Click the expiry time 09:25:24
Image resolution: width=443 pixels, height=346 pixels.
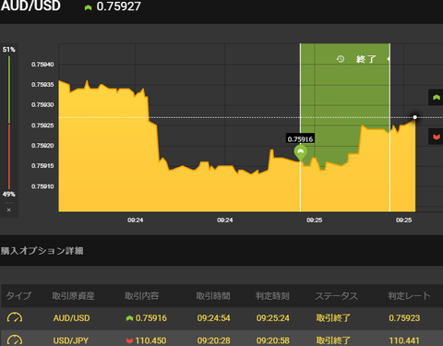pos(273,317)
